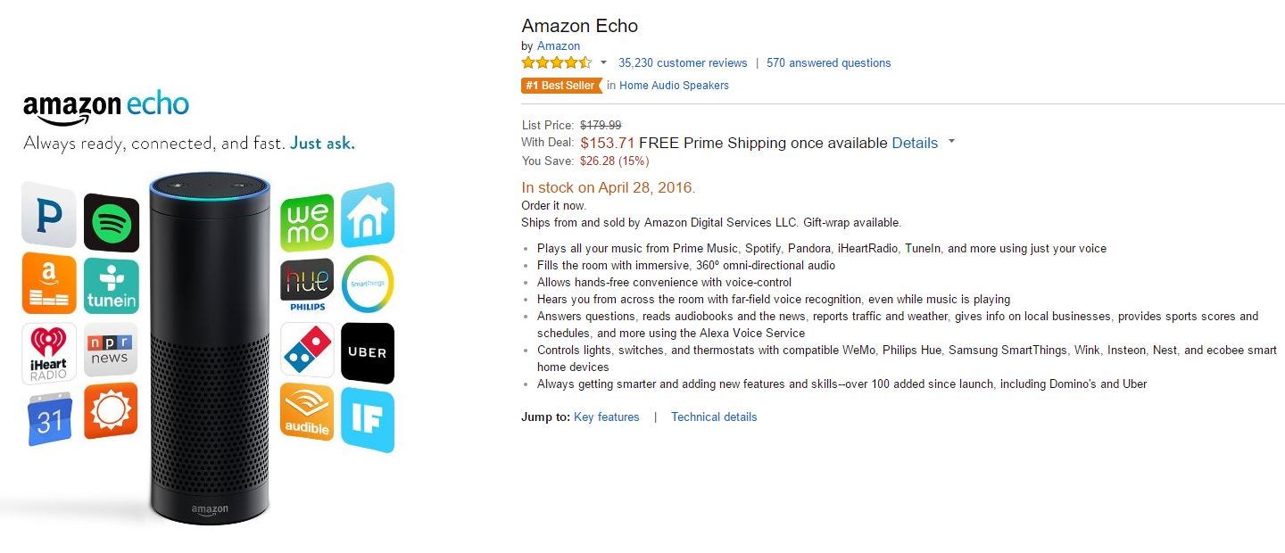Click the Philips Hue icon

point(307,285)
